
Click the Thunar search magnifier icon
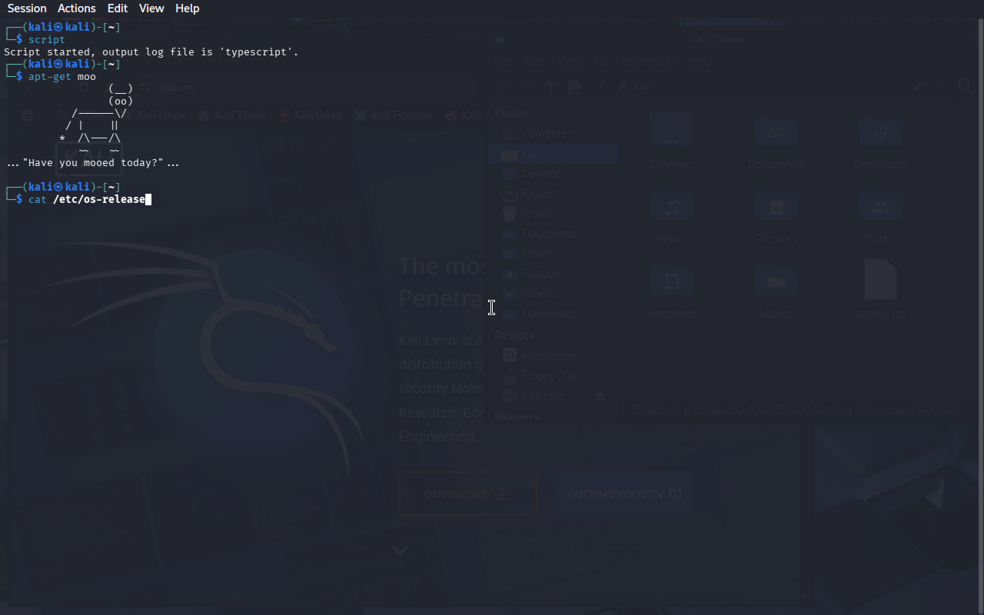pyautogui.click(x=965, y=87)
